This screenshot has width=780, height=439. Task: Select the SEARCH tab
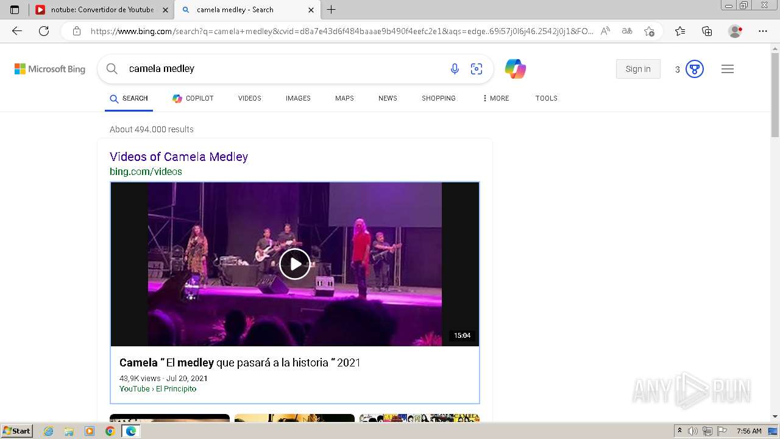click(x=129, y=98)
